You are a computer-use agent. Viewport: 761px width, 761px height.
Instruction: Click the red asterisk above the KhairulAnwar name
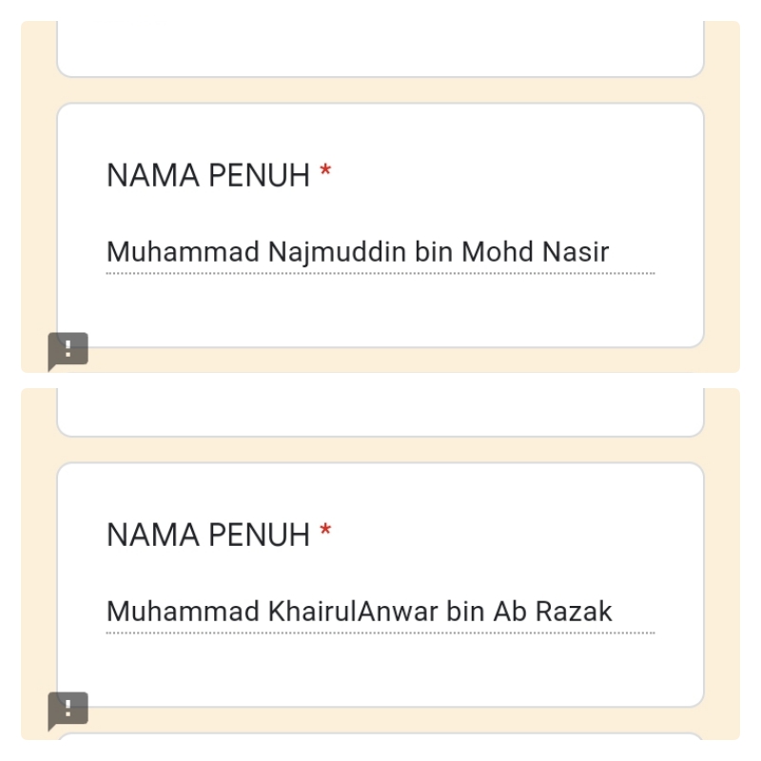point(325,531)
